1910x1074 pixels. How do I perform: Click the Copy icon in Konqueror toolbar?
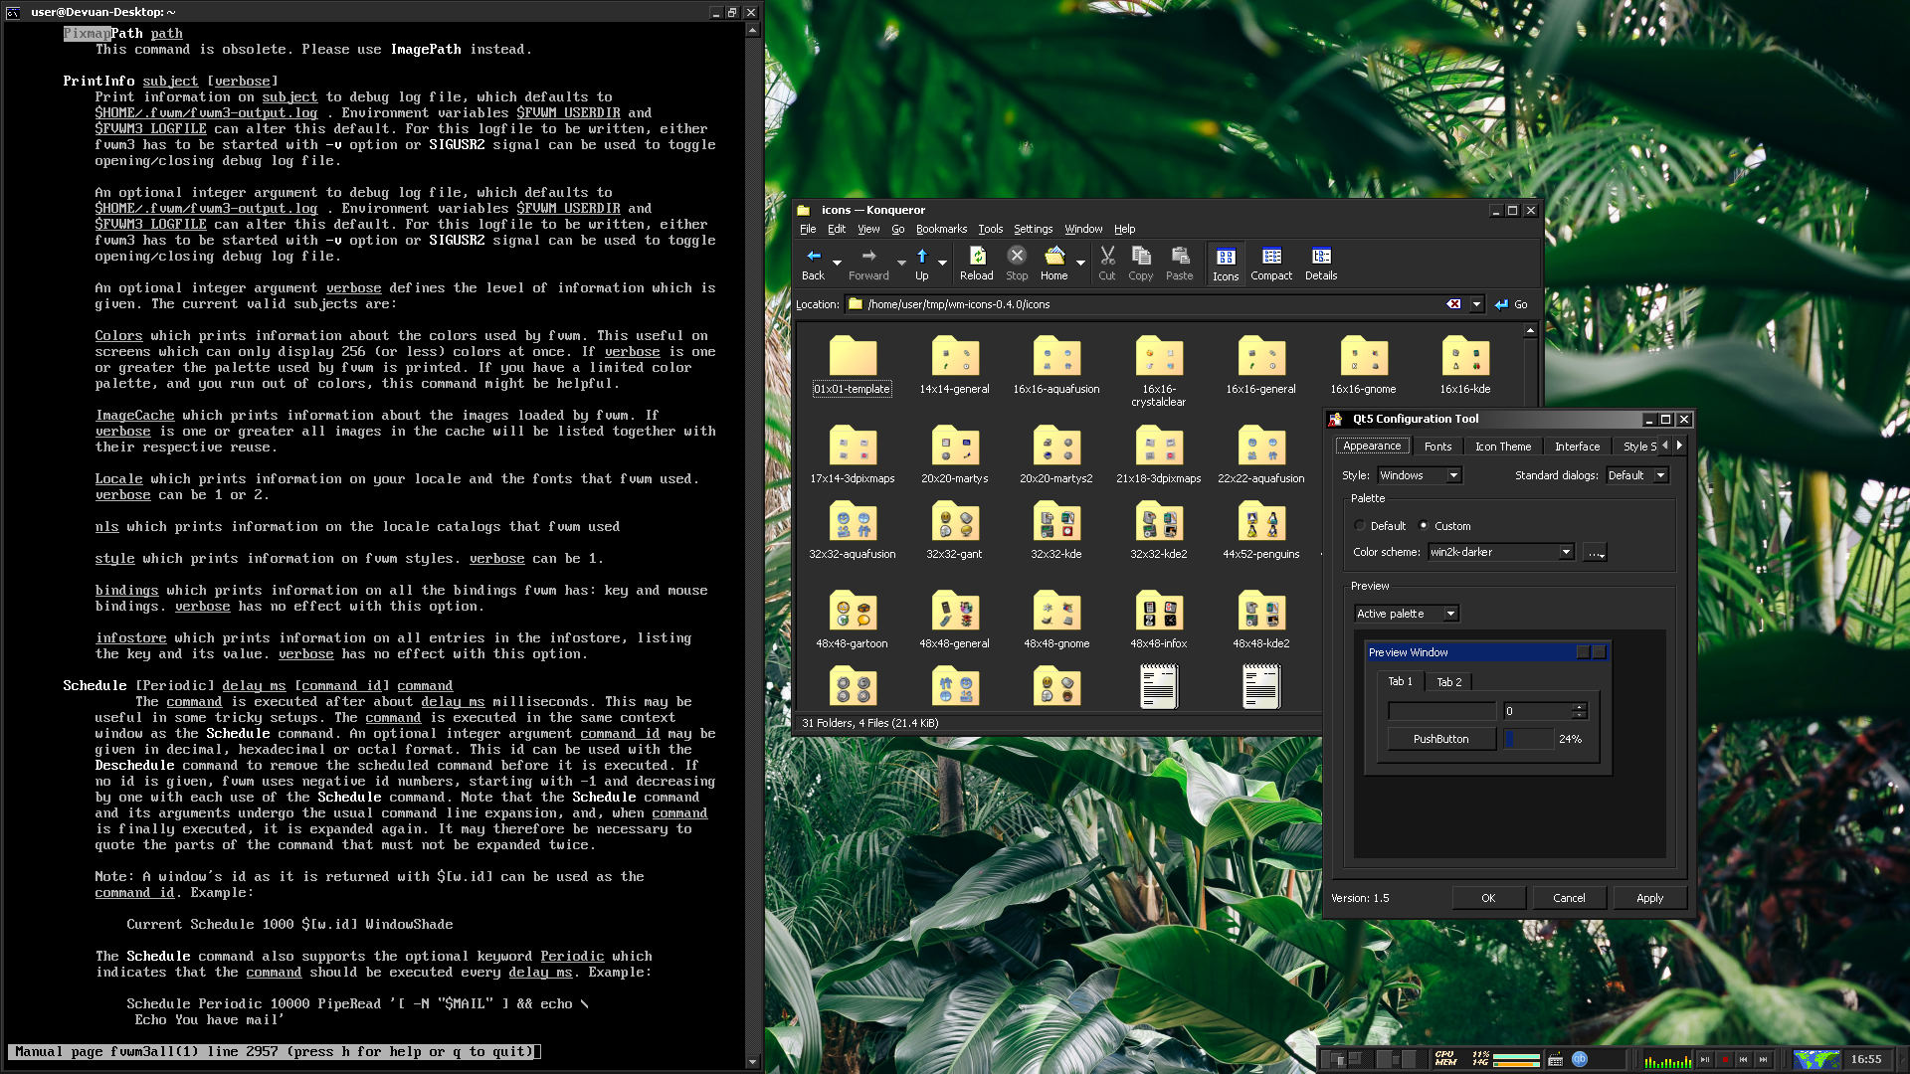1141,264
